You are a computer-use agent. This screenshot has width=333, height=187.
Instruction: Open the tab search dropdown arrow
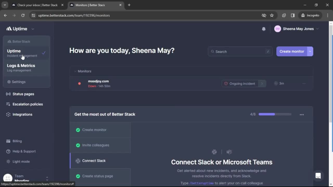(x=5, y=5)
